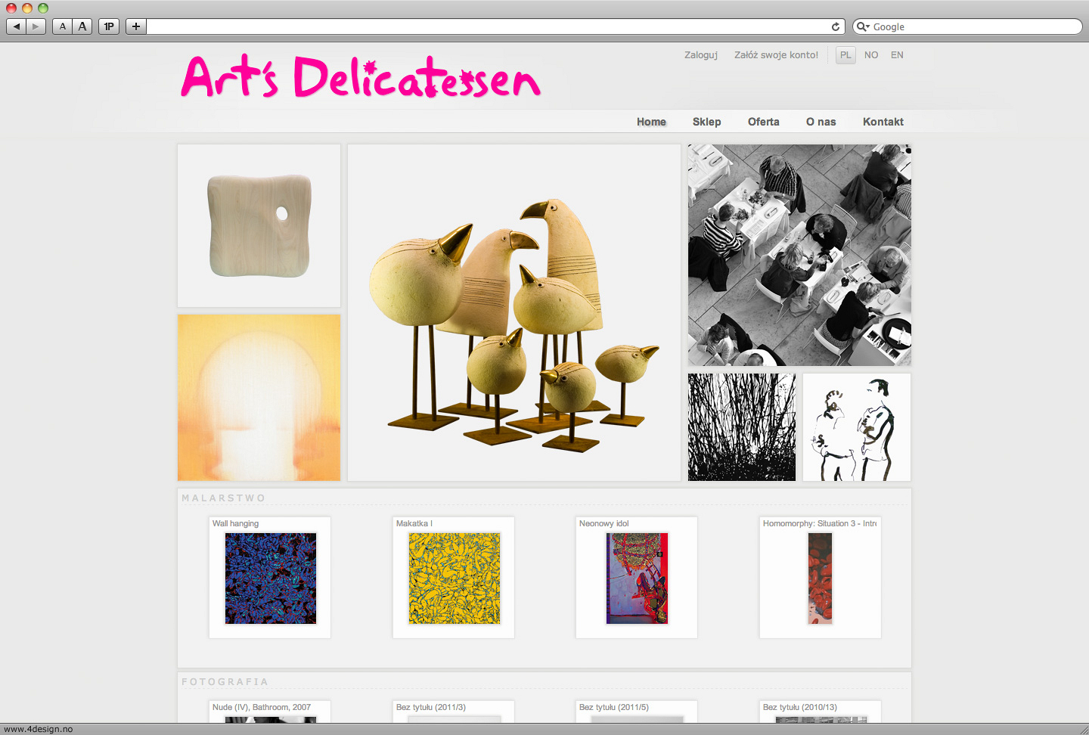Image resolution: width=1089 pixels, height=735 pixels.
Task: Increase text size with large A button
Action: (x=82, y=26)
